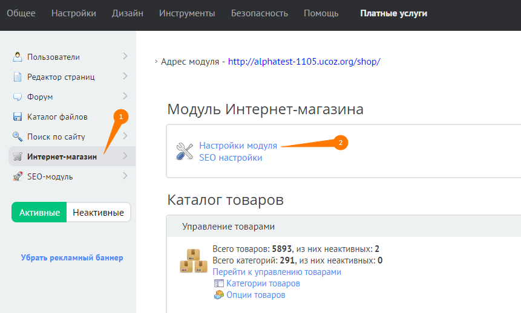Switch to Активные modules toggle
Screen dimensions: 521x313
tap(39, 213)
